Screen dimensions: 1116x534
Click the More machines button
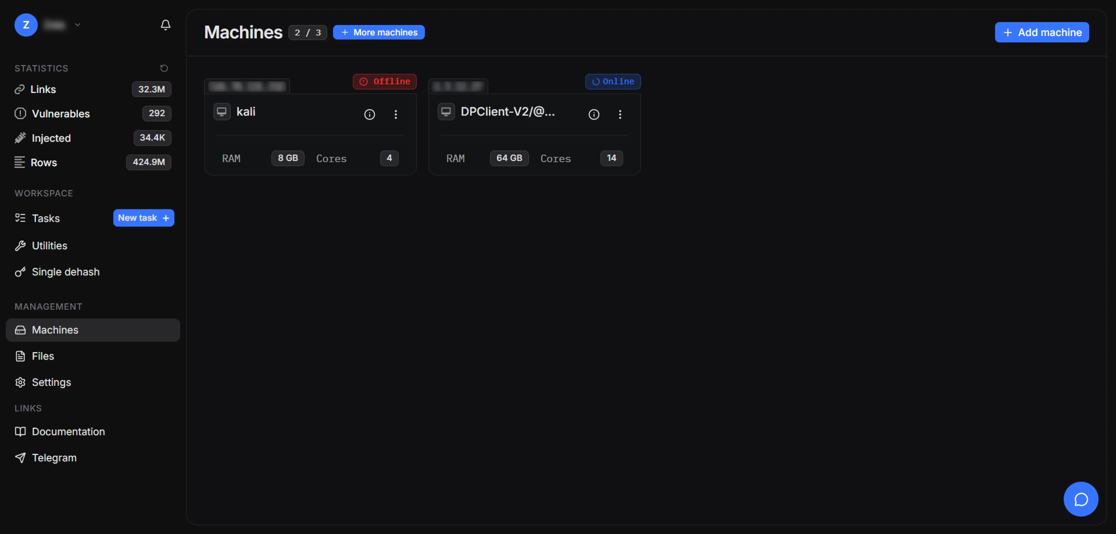(x=379, y=33)
